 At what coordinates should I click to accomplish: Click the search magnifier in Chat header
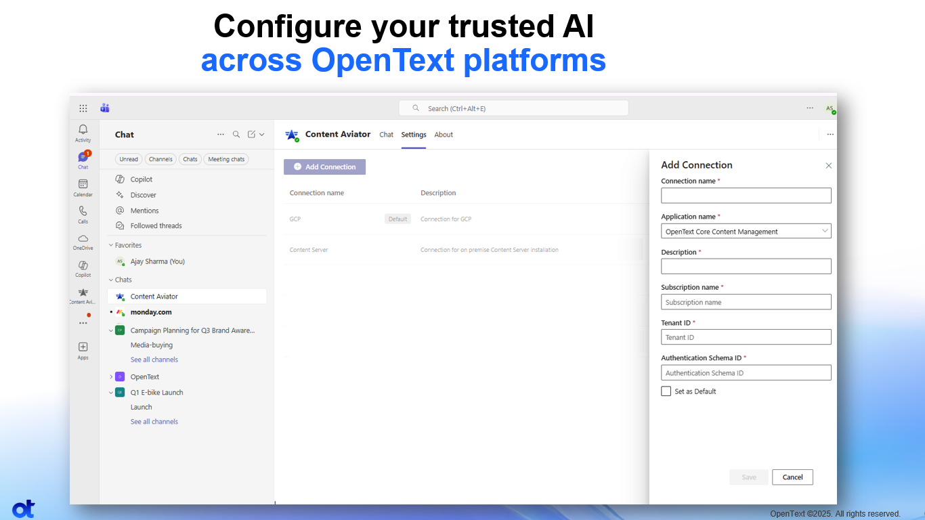[x=236, y=135]
